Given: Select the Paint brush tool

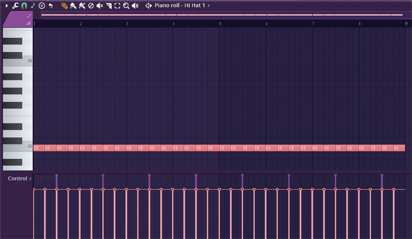Looking at the screenshot, I should point(73,5).
